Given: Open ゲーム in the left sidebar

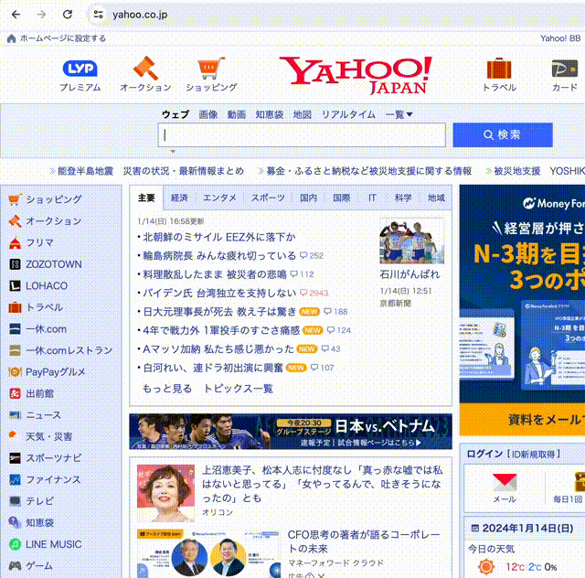Looking at the screenshot, I should 38,566.
